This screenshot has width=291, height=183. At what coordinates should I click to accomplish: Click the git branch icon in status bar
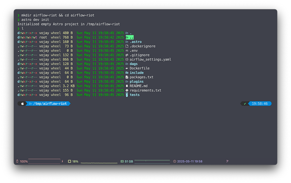tap(227, 161)
